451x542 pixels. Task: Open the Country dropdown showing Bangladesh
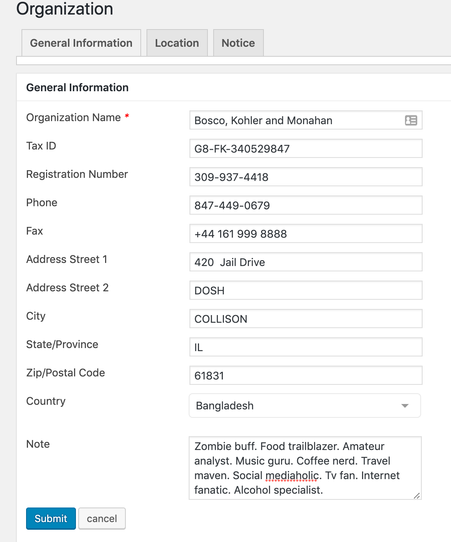(x=305, y=406)
